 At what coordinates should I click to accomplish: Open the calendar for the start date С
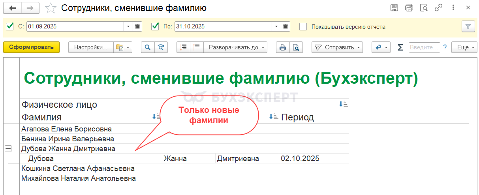coord(138,26)
